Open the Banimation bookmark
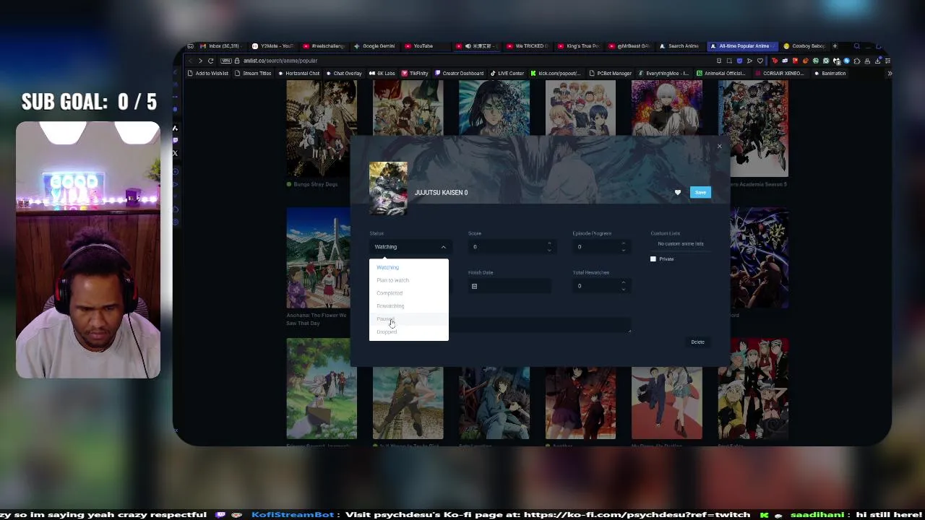The height and width of the screenshot is (520, 925). 830,74
